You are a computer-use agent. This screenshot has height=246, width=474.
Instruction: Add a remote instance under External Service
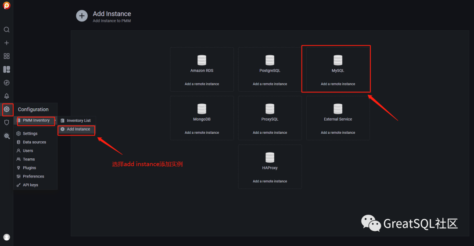point(338,133)
